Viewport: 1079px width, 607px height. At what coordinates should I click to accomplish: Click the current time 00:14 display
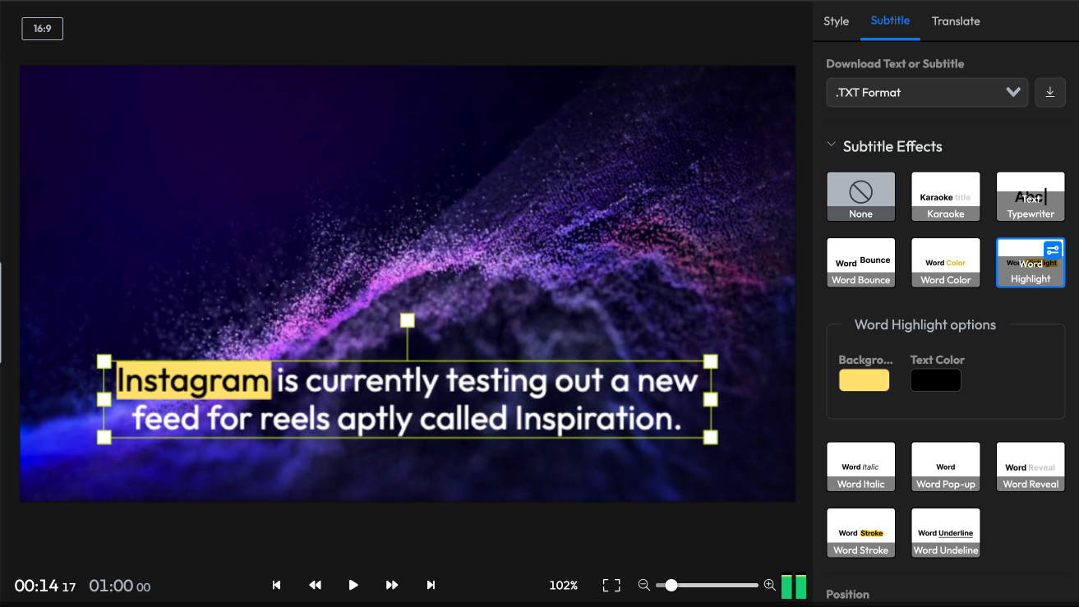click(45, 586)
